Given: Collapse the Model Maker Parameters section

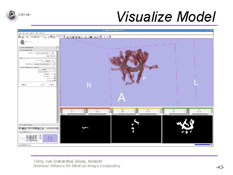Looking at the screenshot, I should point(38,67).
